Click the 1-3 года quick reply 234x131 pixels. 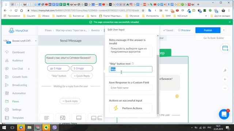pyautogui.click(x=82, y=68)
